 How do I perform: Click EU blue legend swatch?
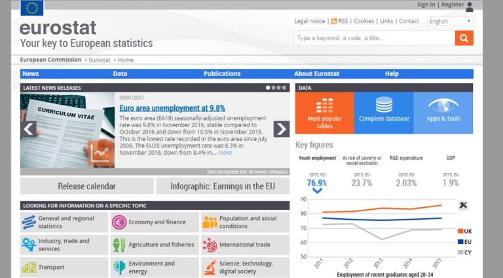pyautogui.click(x=460, y=242)
